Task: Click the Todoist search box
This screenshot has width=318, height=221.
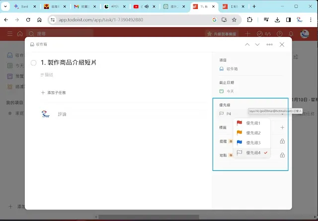Action: pos(60,34)
